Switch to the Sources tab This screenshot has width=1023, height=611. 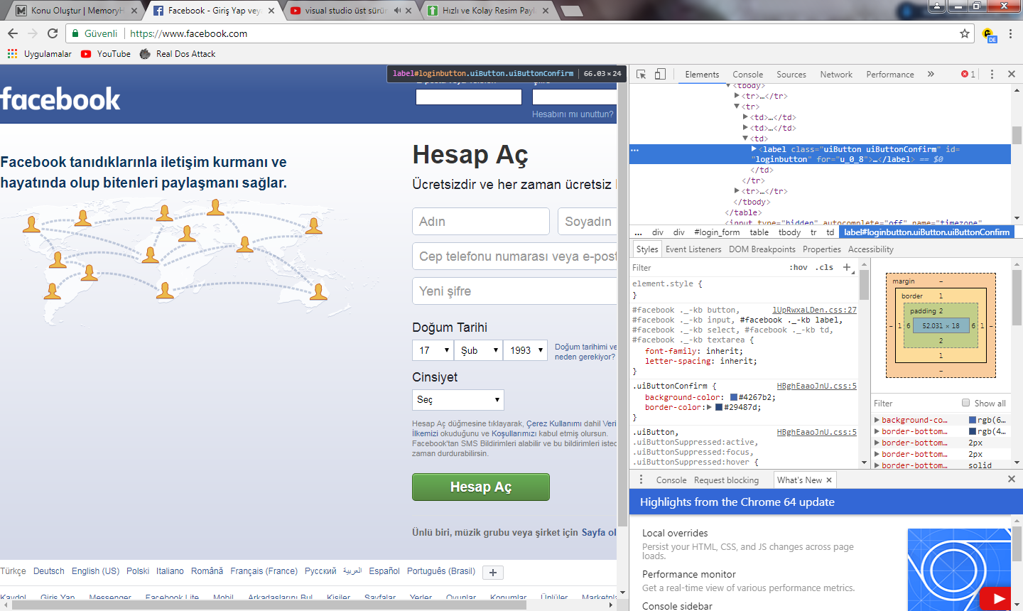(x=791, y=74)
